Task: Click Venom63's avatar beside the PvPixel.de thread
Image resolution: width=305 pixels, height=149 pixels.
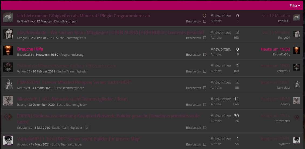Action: click(x=8, y=68)
